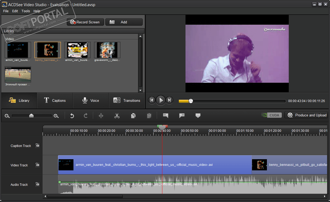The height and width of the screenshot is (202, 330).
Task: Select the second armin_van_buuren thumbnail
Action: 77,50
